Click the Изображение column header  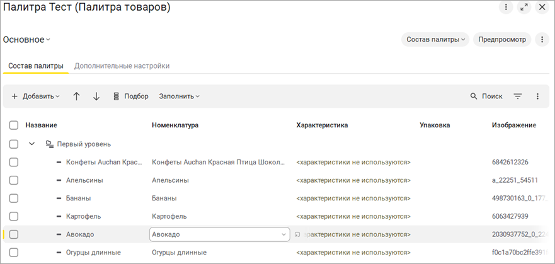coord(514,125)
